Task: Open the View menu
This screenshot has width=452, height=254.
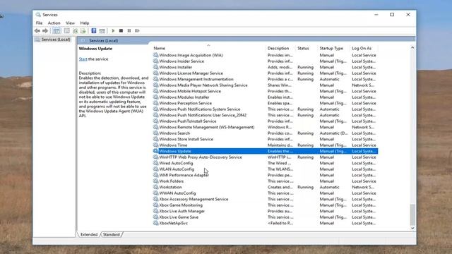Action: [70, 23]
